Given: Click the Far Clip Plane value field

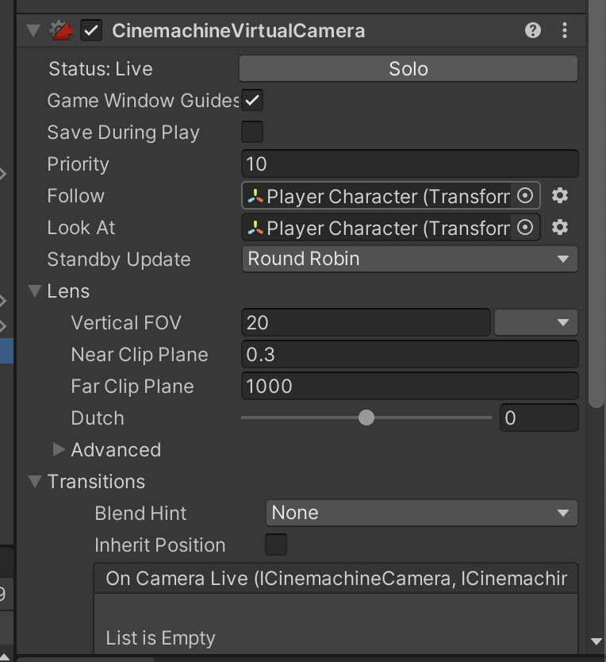Looking at the screenshot, I should point(410,386).
